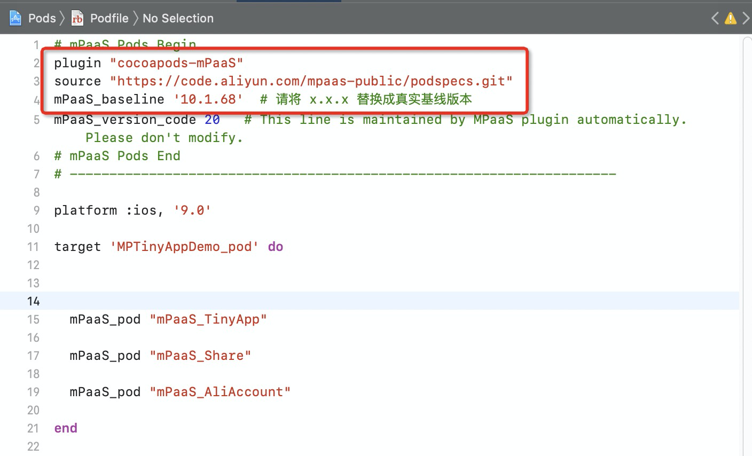Click mPaaS_version_code value 20
The width and height of the screenshot is (752, 456).
tap(212, 120)
